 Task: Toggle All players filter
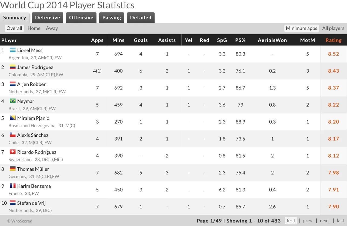coord(333,28)
